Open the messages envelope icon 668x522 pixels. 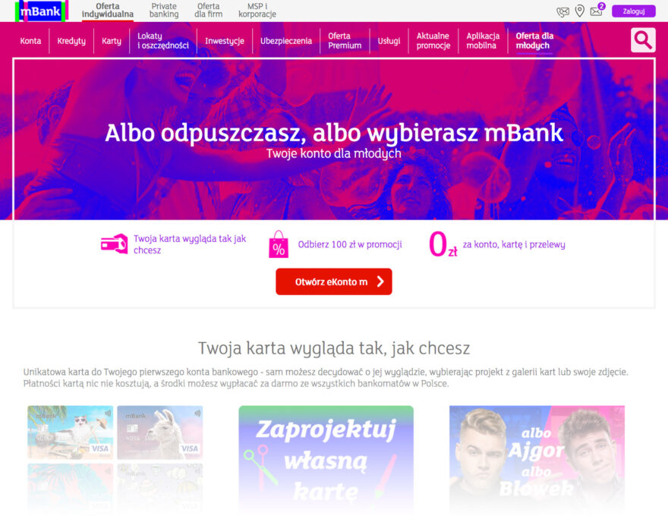597,11
